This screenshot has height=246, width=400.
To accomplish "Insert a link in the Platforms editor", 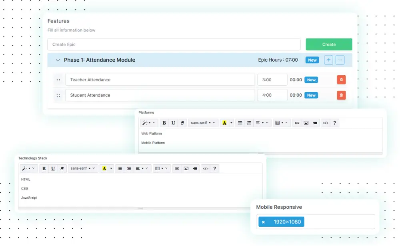I will 297,123.
